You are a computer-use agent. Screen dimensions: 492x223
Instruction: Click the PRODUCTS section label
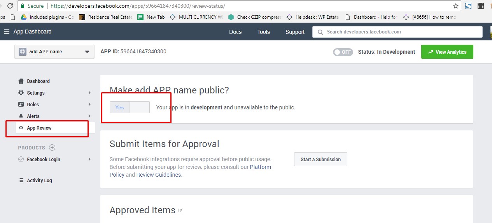point(32,147)
